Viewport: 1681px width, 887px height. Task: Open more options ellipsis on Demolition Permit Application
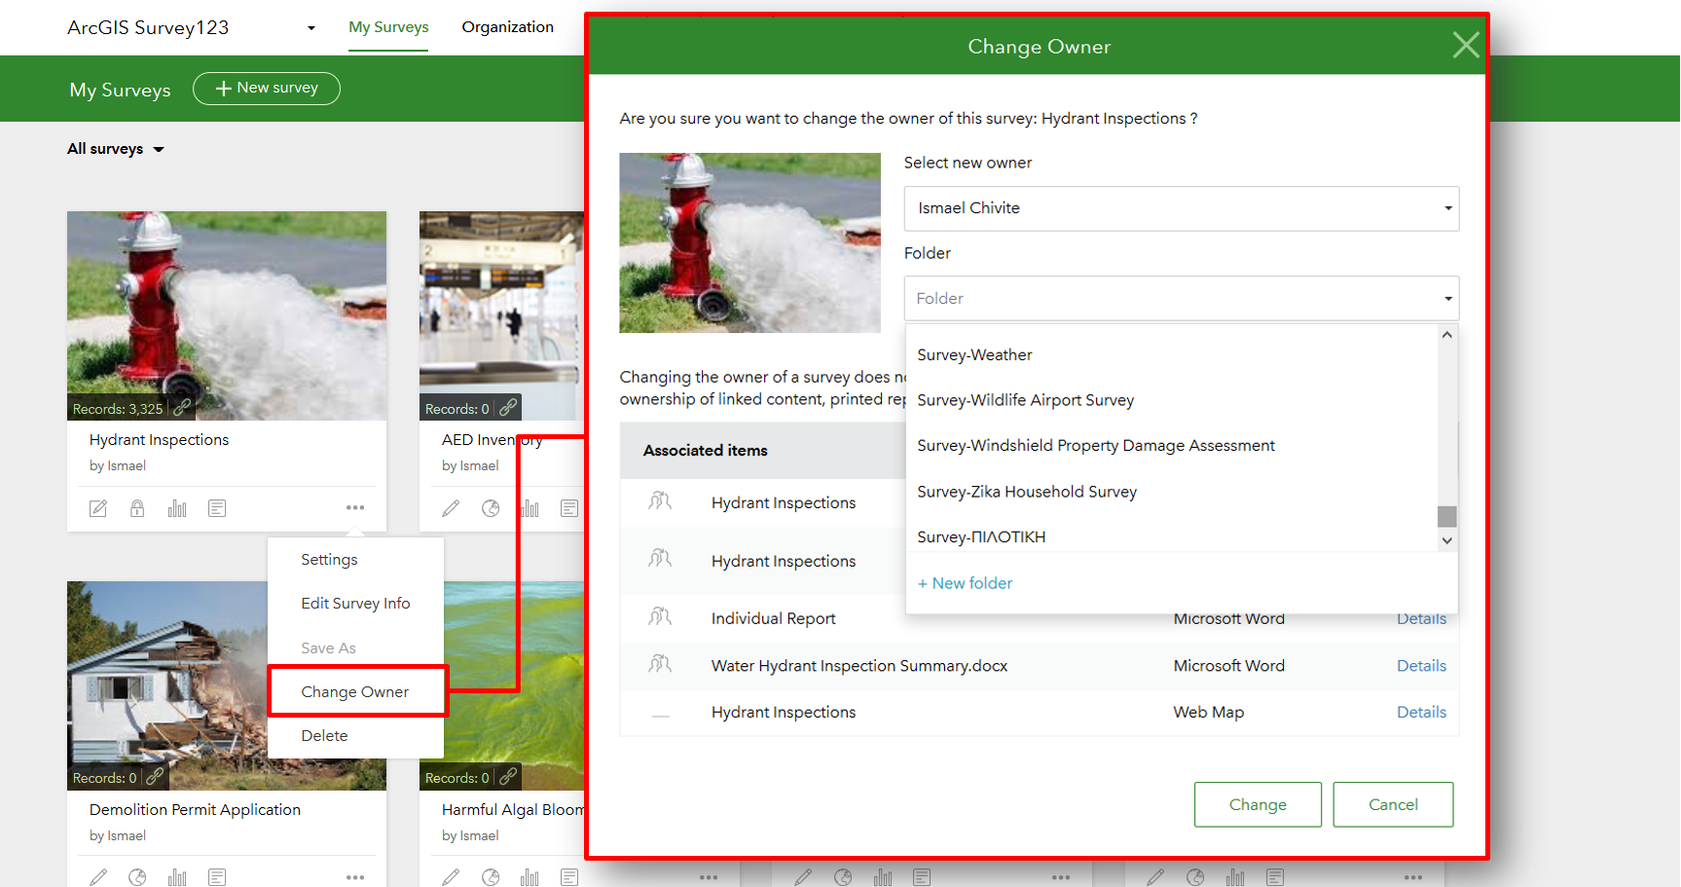(x=355, y=877)
